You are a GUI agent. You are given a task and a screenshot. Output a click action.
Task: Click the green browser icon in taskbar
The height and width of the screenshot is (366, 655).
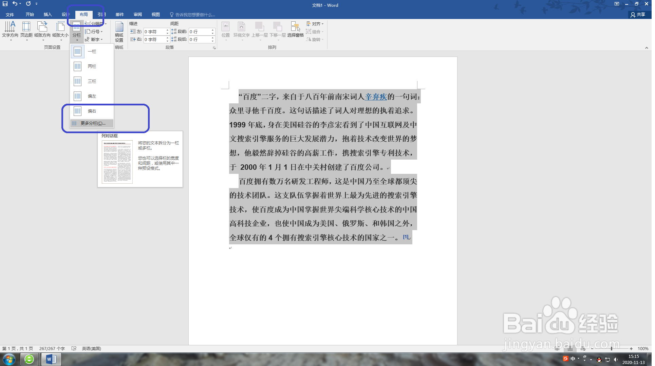click(x=29, y=359)
